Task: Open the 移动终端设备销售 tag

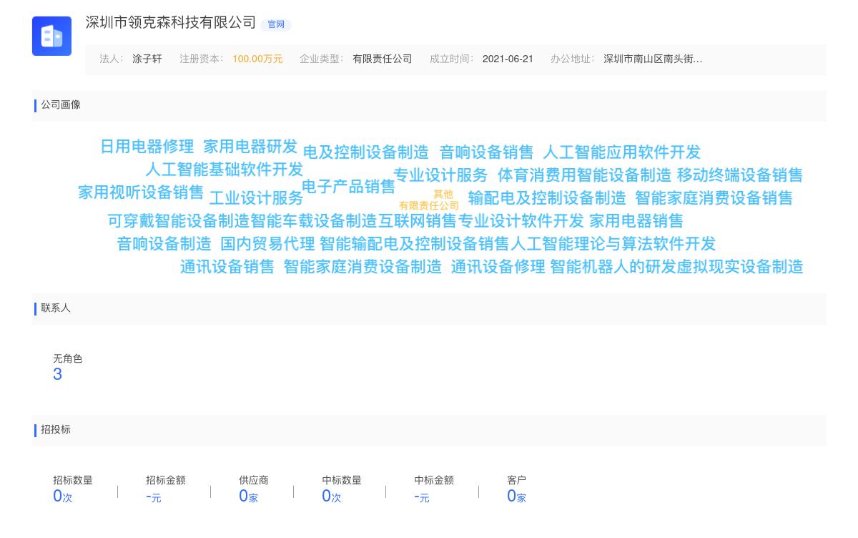Action: [x=739, y=175]
